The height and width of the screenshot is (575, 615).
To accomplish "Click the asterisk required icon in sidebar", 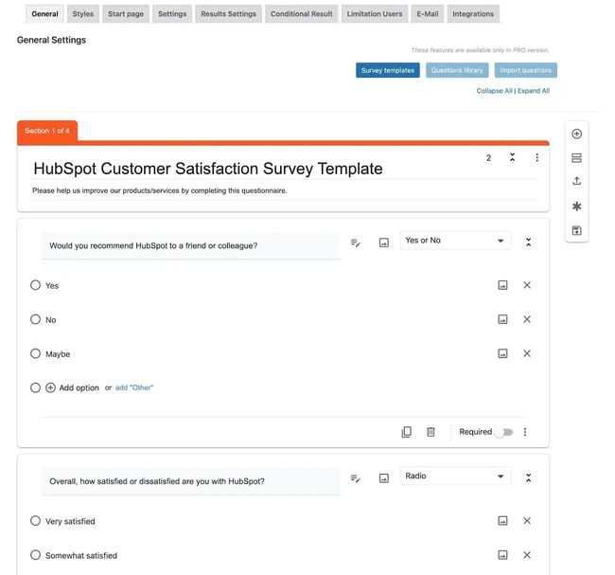I will pos(576,207).
